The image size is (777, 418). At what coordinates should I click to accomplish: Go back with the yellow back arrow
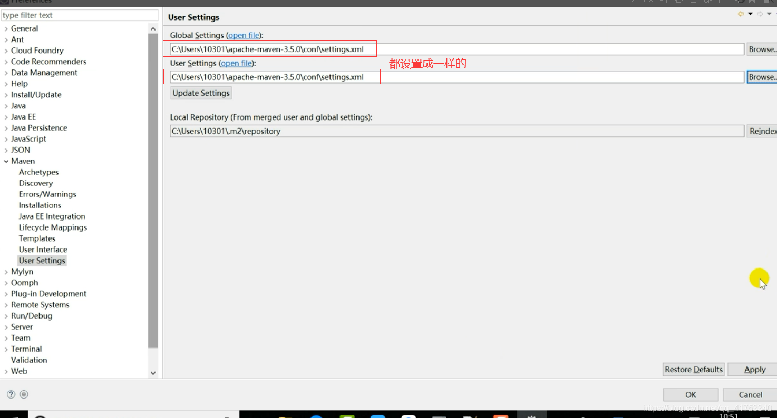(x=741, y=14)
